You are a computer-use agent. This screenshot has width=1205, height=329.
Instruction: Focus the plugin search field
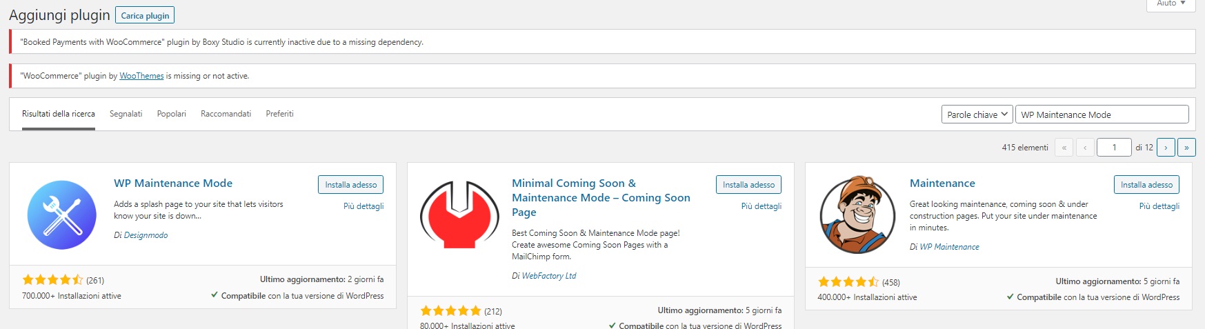pyautogui.click(x=1102, y=114)
